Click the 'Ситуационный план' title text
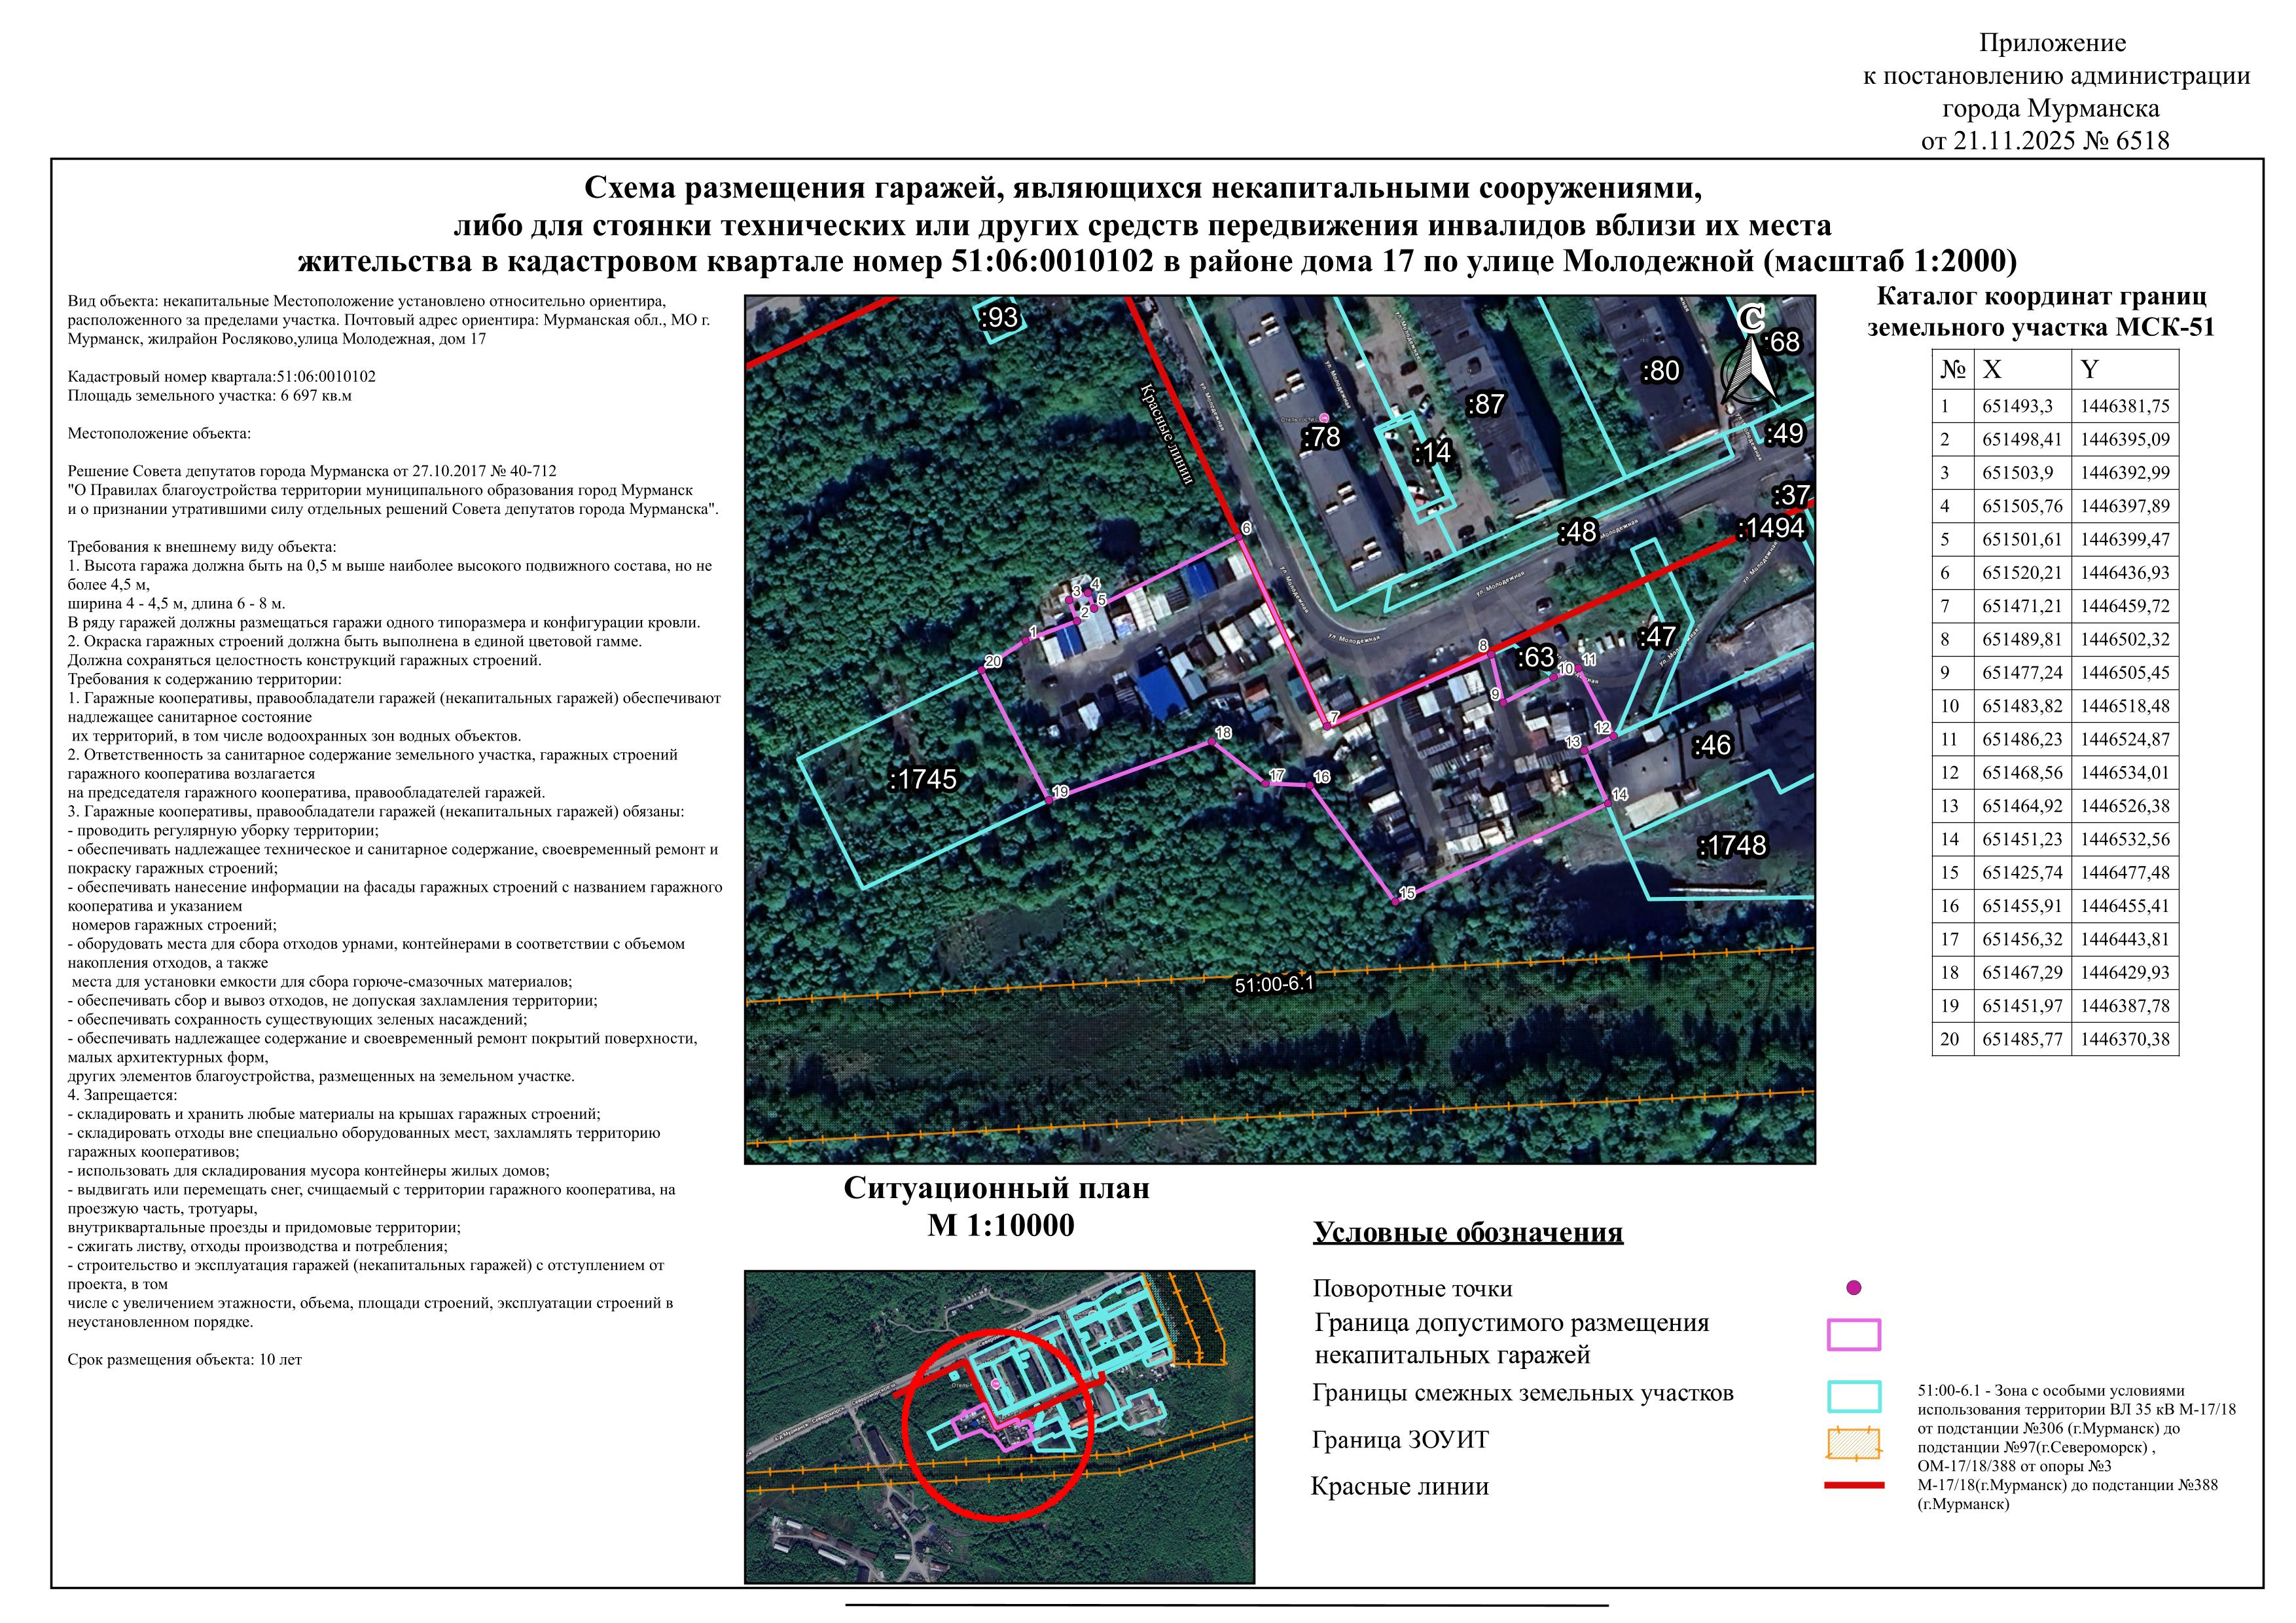 click(996, 1188)
